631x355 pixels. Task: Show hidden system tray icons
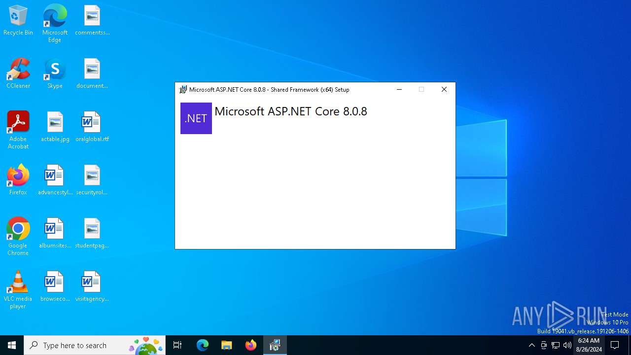pos(531,345)
